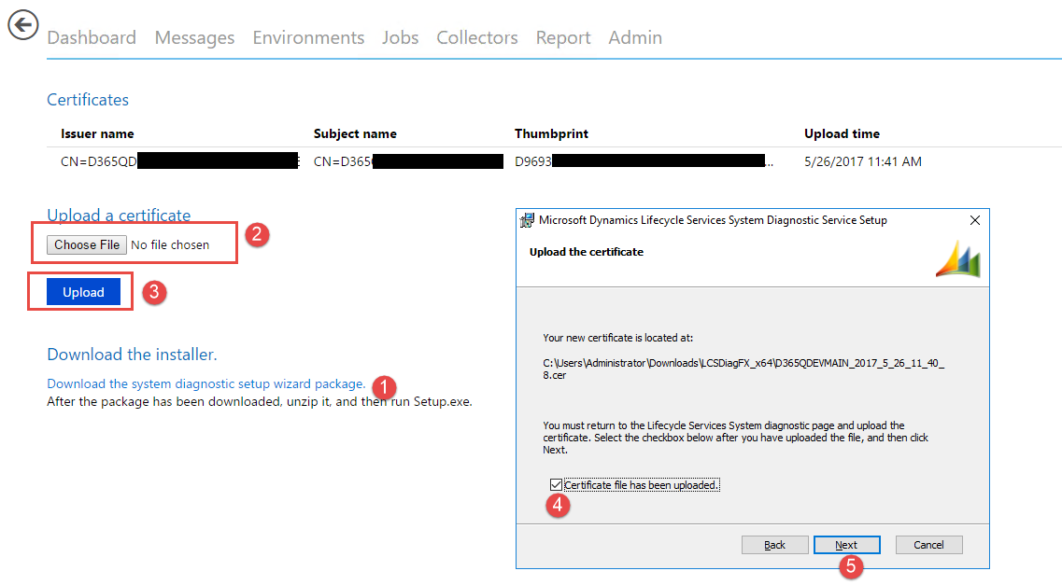
Task: Click Next in the setup wizard
Action: 846,545
